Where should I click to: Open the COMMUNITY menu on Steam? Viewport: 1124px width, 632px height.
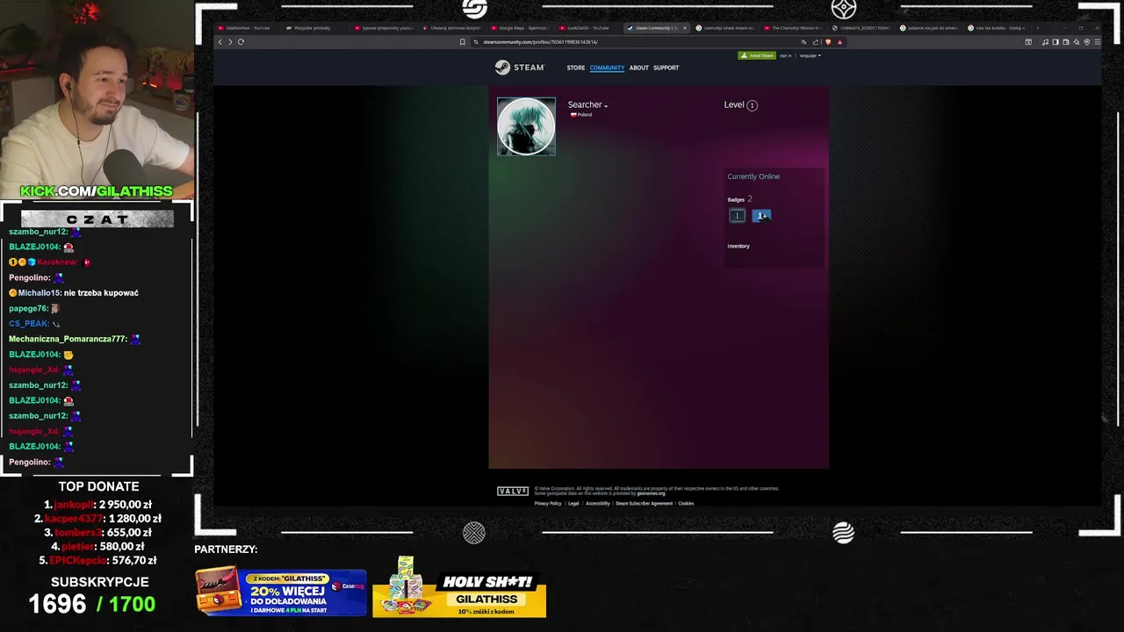607,68
